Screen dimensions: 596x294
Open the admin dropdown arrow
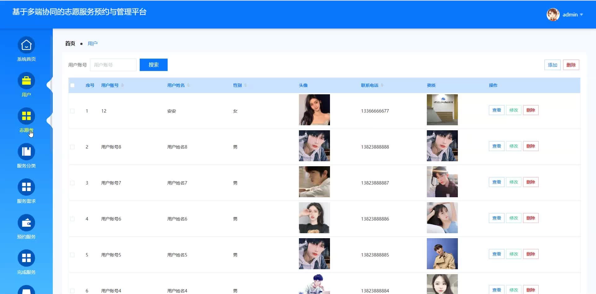click(581, 15)
